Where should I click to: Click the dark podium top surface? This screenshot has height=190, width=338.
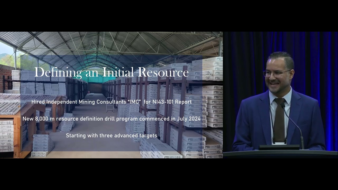[x=280, y=154]
